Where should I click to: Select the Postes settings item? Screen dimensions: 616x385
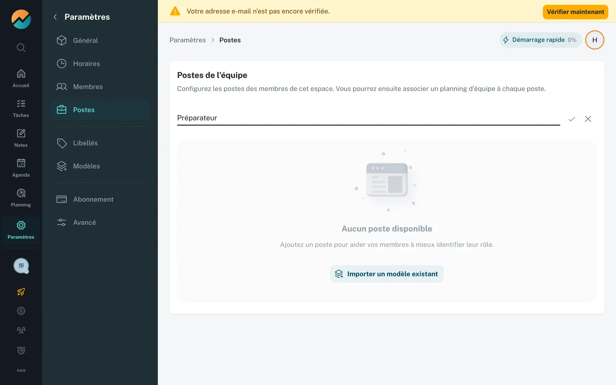100,110
